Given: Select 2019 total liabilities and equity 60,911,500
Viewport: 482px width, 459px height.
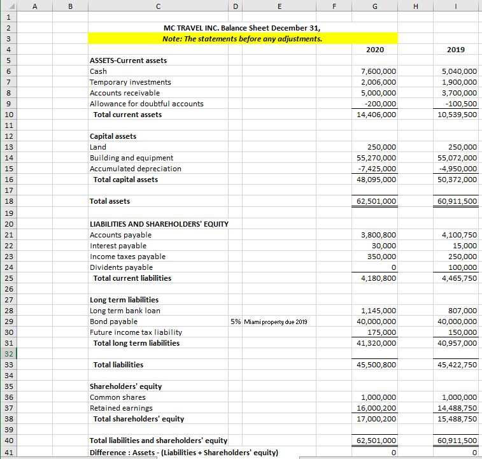Looking at the screenshot, I should (455, 441).
